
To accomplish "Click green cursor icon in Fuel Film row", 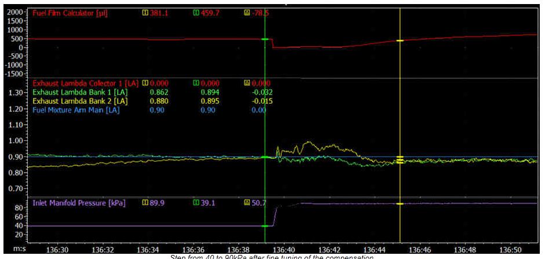I will click(196, 12).
